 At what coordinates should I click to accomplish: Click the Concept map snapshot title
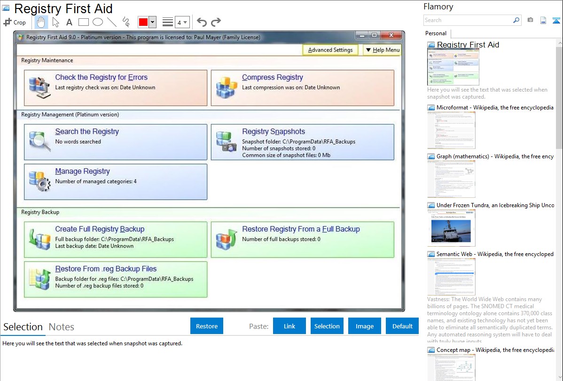(495, 350)
